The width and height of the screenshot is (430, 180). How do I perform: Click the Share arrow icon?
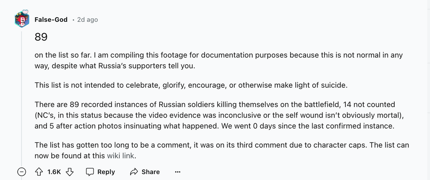pyautogui.click(x=134, y=172)
